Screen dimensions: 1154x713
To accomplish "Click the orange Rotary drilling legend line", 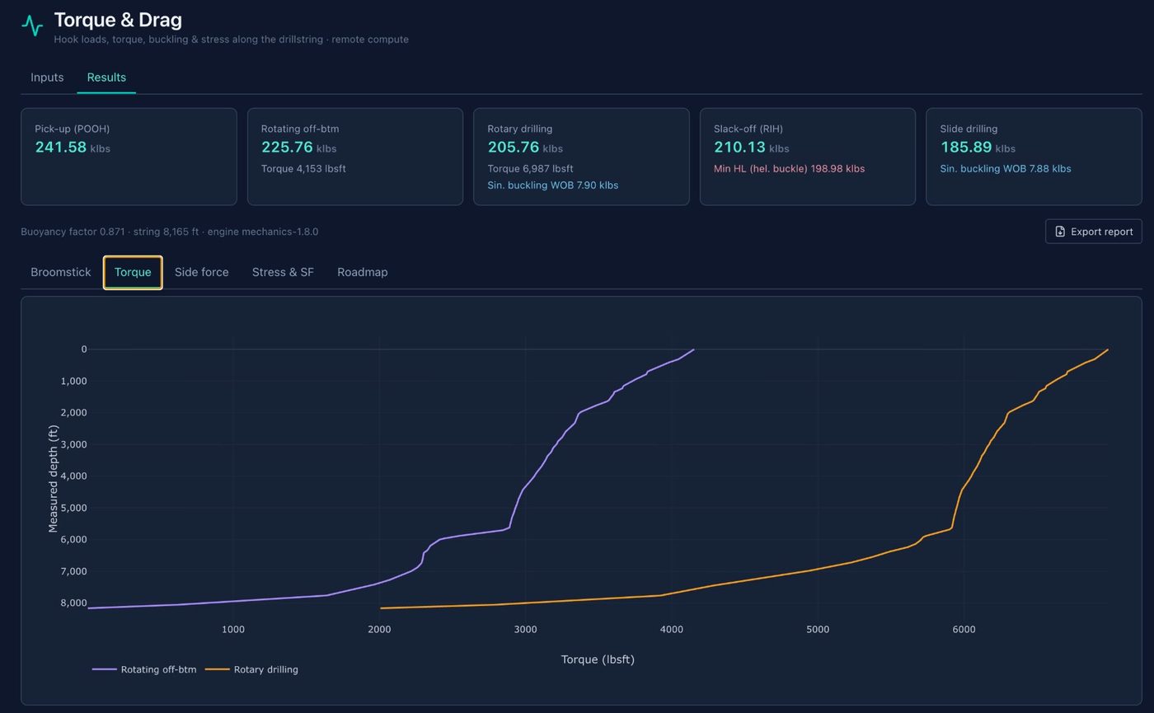I will pyautogui.click(x=217, y=669).
